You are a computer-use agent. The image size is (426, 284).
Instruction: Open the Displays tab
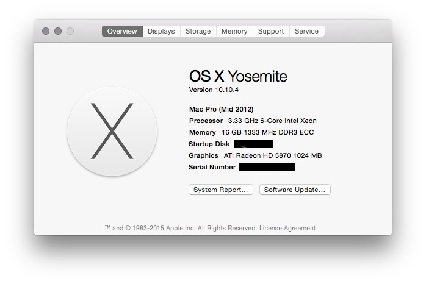pyautogui.click(x=161, y=31)
